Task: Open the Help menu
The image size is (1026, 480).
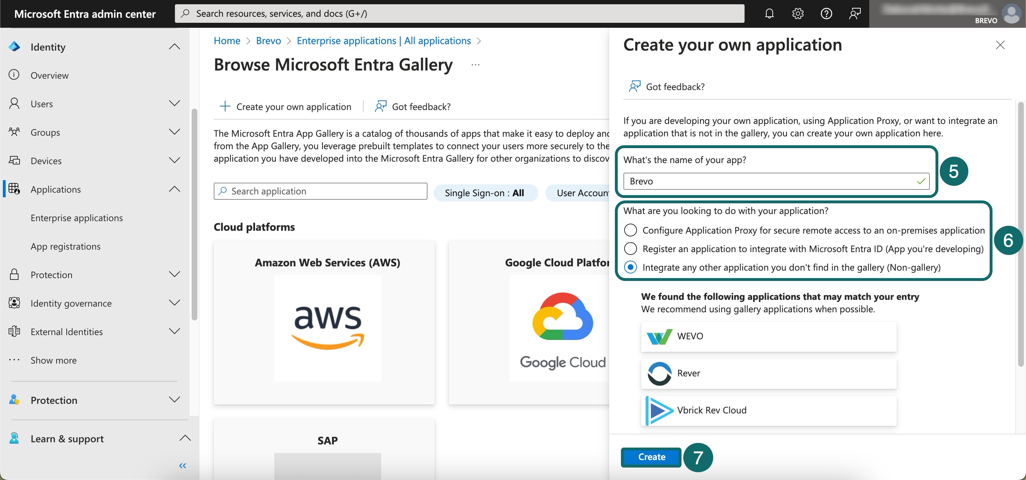Action: (826, 13)
